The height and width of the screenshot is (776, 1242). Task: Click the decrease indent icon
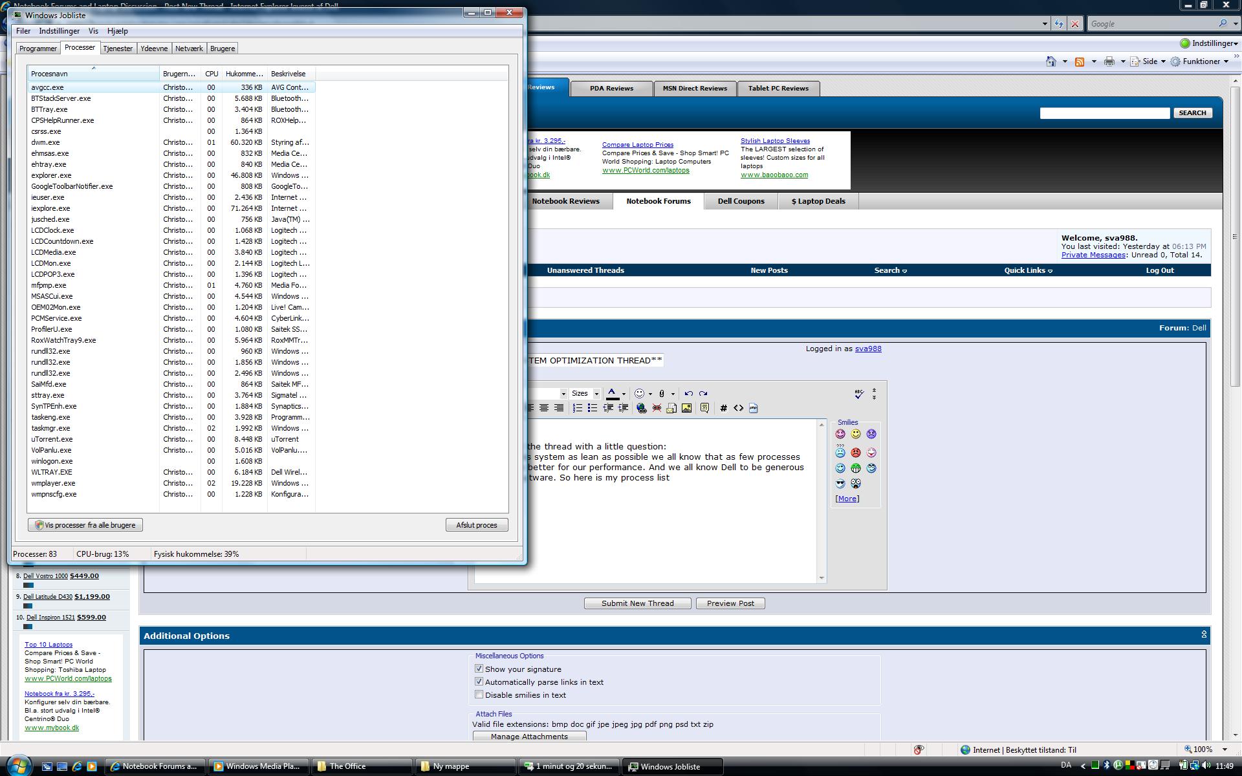608,408
